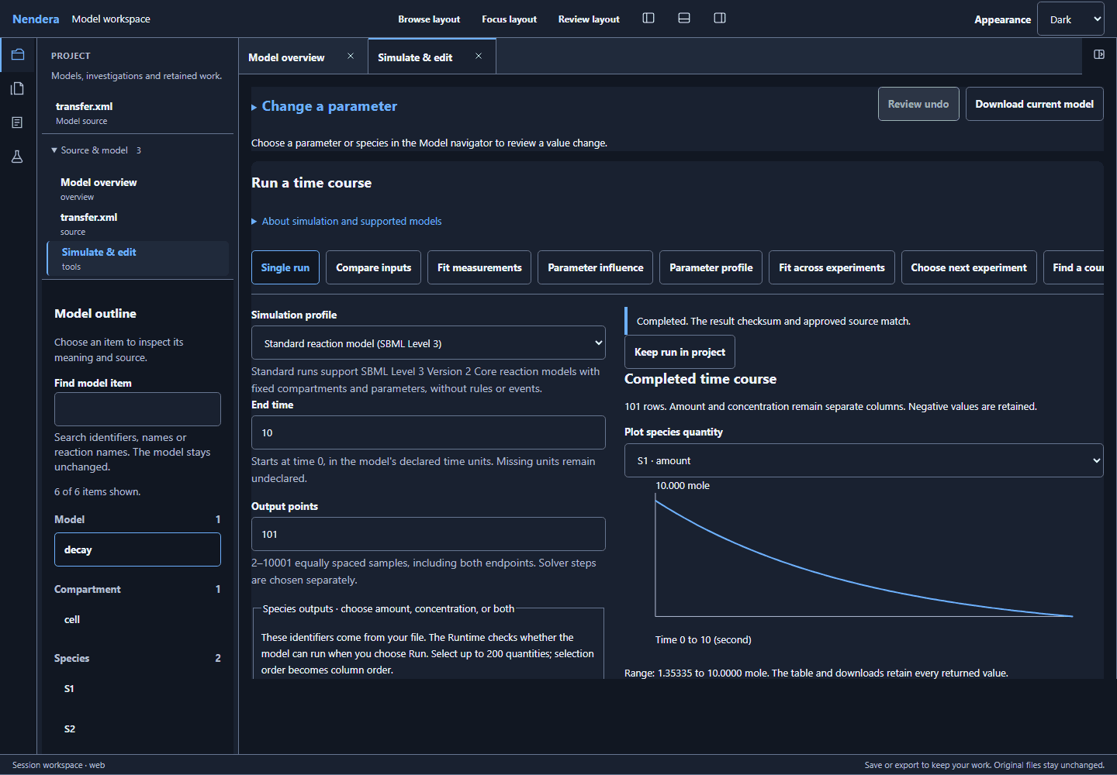Open Model overview in project tree
Image resolution: width=1117 pixels, height=775 pixels.
coord(138,189)
